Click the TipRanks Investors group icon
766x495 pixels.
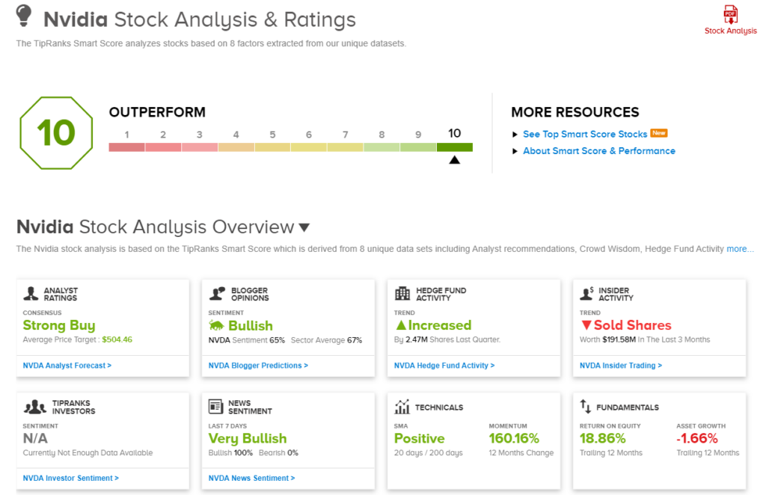pos(34,407)
